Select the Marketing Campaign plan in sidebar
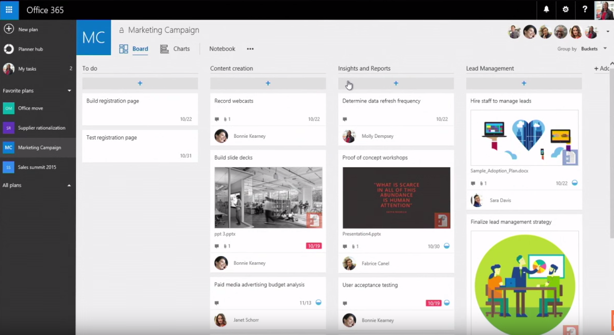Viewport: 614px width, 335px height. click(38, 148)
